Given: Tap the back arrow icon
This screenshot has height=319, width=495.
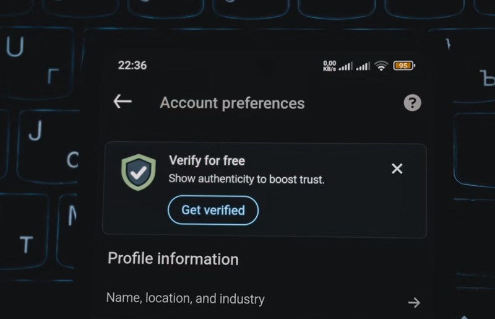Looking at the screenshot, I should (x=123, y=102).
